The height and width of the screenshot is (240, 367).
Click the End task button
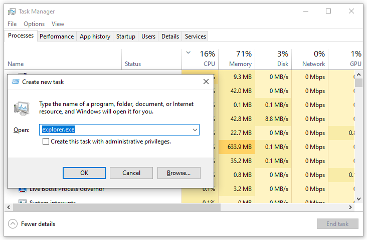(x=337, y=224)
